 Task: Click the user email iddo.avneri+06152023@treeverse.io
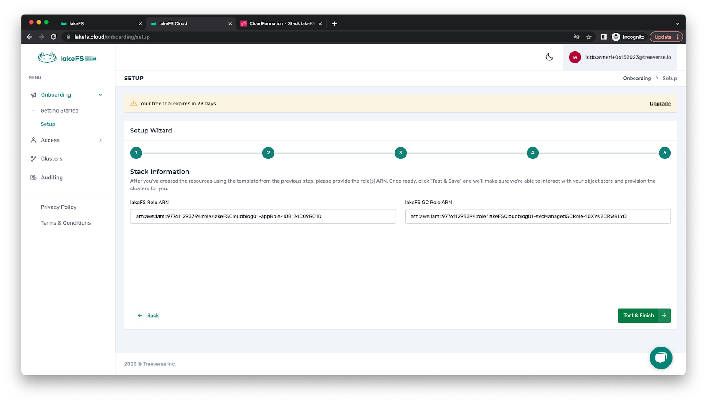pyautogui.click(x=628, y=57)
